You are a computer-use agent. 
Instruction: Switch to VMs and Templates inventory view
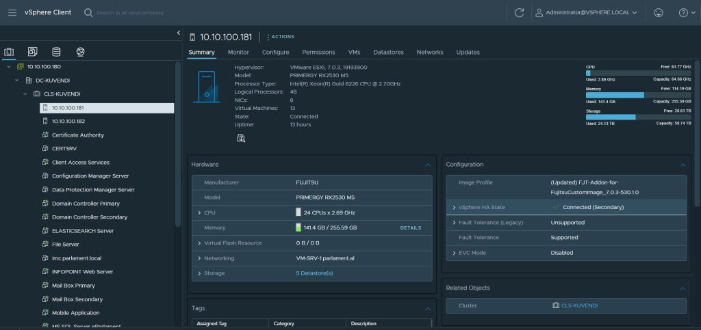[x=32, y=52]
